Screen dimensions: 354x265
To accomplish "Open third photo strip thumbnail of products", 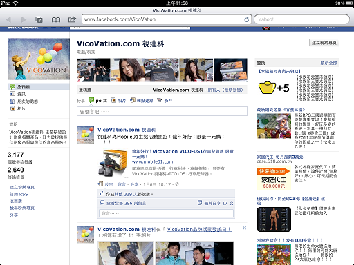I will click(x=162, y=70).
